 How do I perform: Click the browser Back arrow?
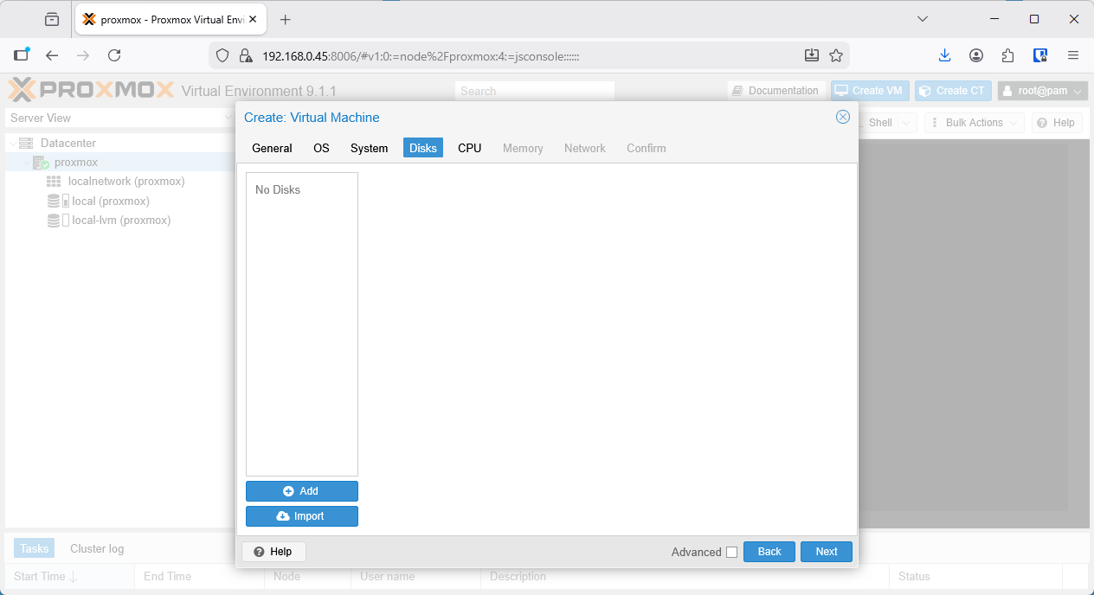pos(52,55)
